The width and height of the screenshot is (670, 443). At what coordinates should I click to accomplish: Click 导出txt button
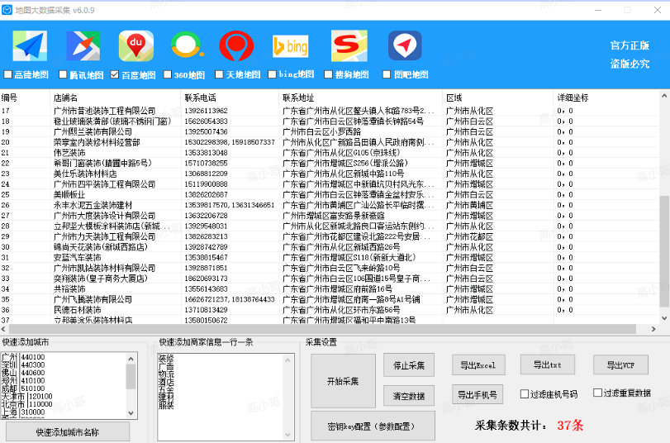548,364
